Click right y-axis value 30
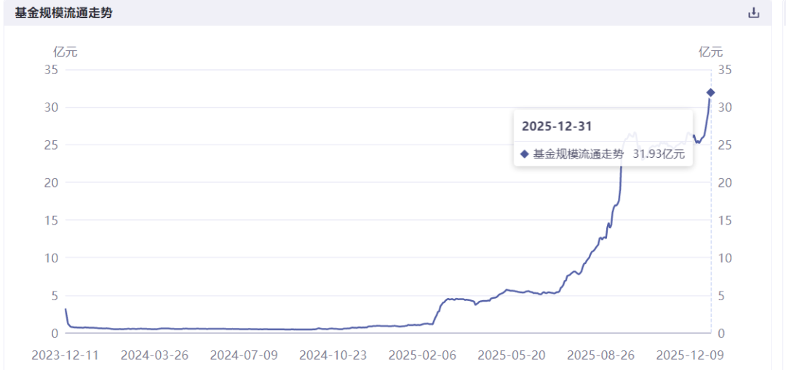This screenshot has width=786, height=370. tap(725, 107)
